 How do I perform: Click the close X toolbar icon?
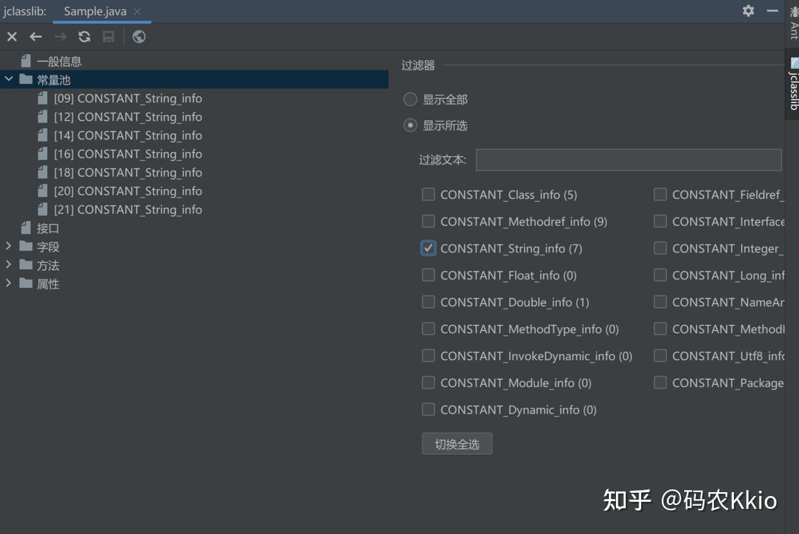click(12, 37)
